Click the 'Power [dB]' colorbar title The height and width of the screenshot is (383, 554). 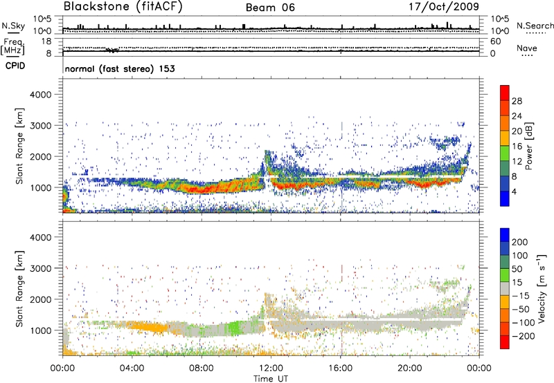point(529,146)
